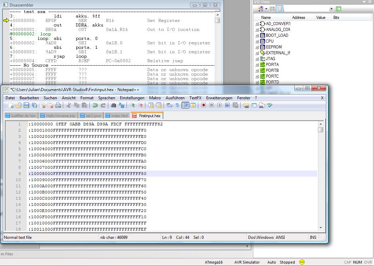374x266 pixels.
Task: Click the yellow status indicator in AVR Studio
Action: 302,262
